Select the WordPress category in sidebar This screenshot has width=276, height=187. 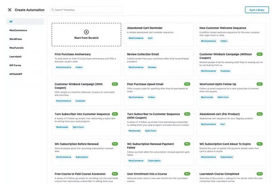16,39
